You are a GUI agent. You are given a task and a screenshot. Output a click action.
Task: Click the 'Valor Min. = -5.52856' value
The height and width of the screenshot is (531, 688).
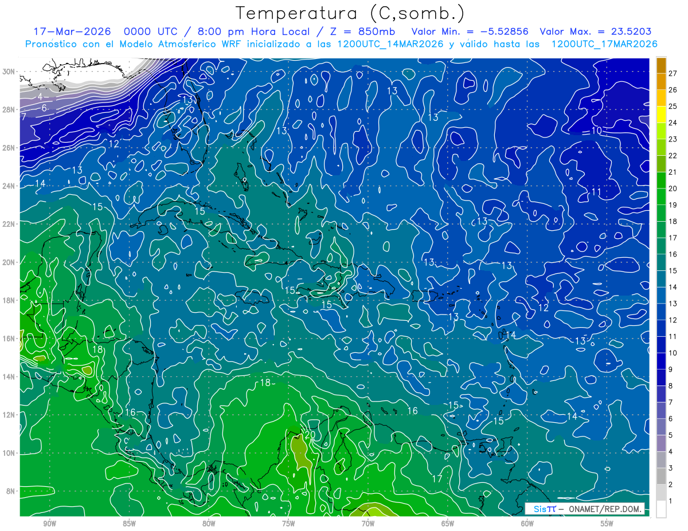pyautogui.click(x=470, y=32)
